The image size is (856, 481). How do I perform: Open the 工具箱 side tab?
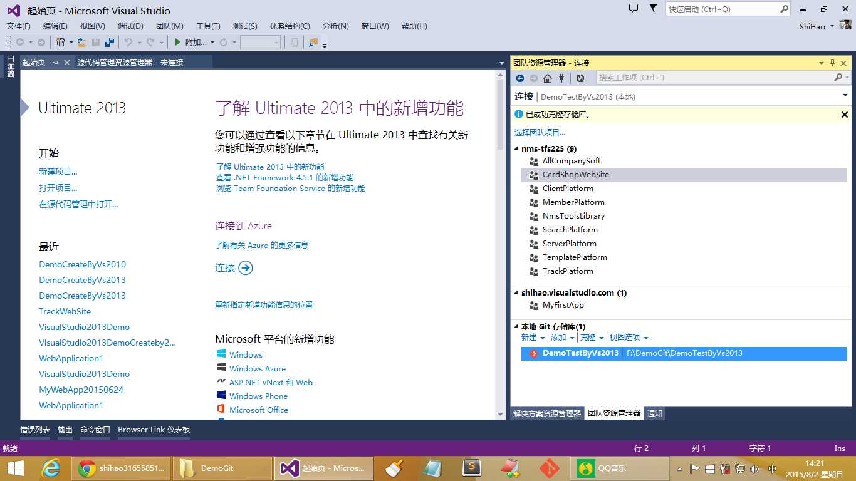10,68
